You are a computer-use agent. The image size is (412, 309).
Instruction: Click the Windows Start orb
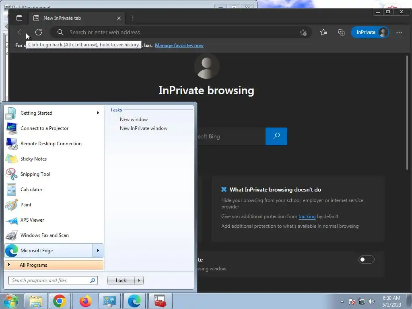10,301
